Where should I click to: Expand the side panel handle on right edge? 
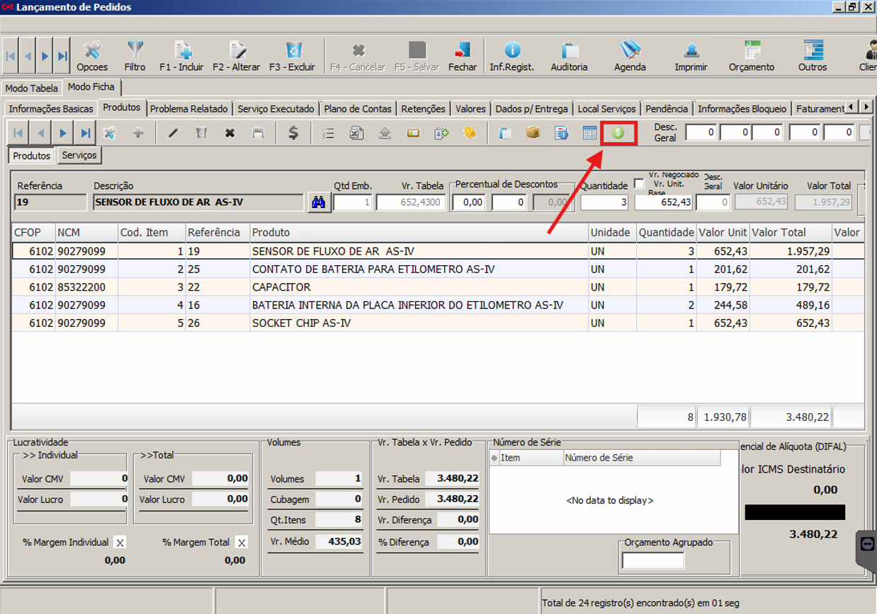click(866, 544)
